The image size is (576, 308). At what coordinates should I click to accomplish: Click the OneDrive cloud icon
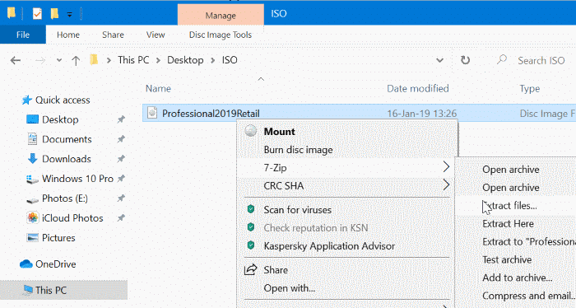pos(26,264)
